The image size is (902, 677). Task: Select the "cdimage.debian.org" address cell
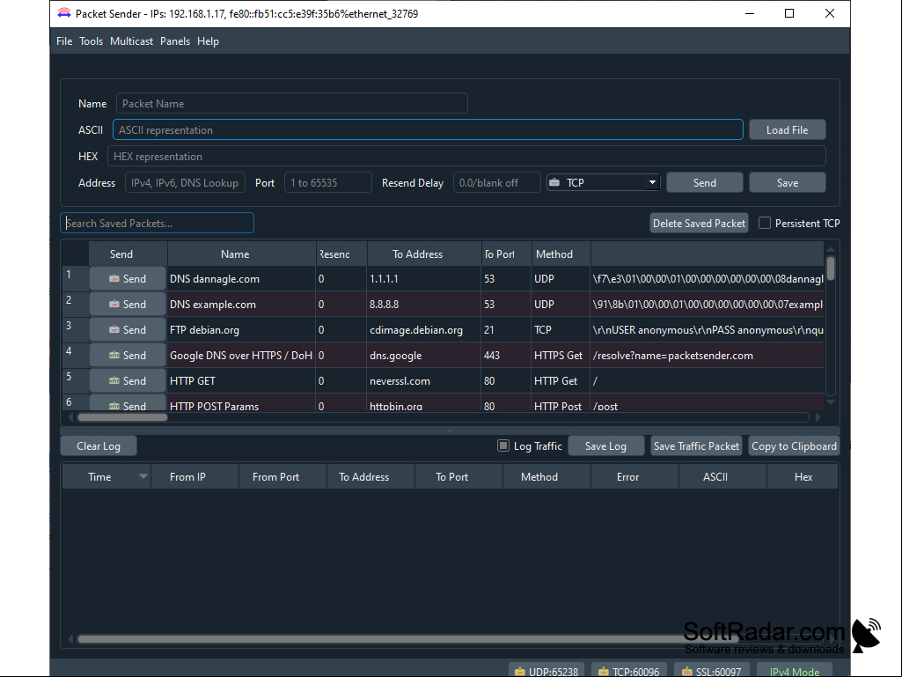[x=424, y=330]
